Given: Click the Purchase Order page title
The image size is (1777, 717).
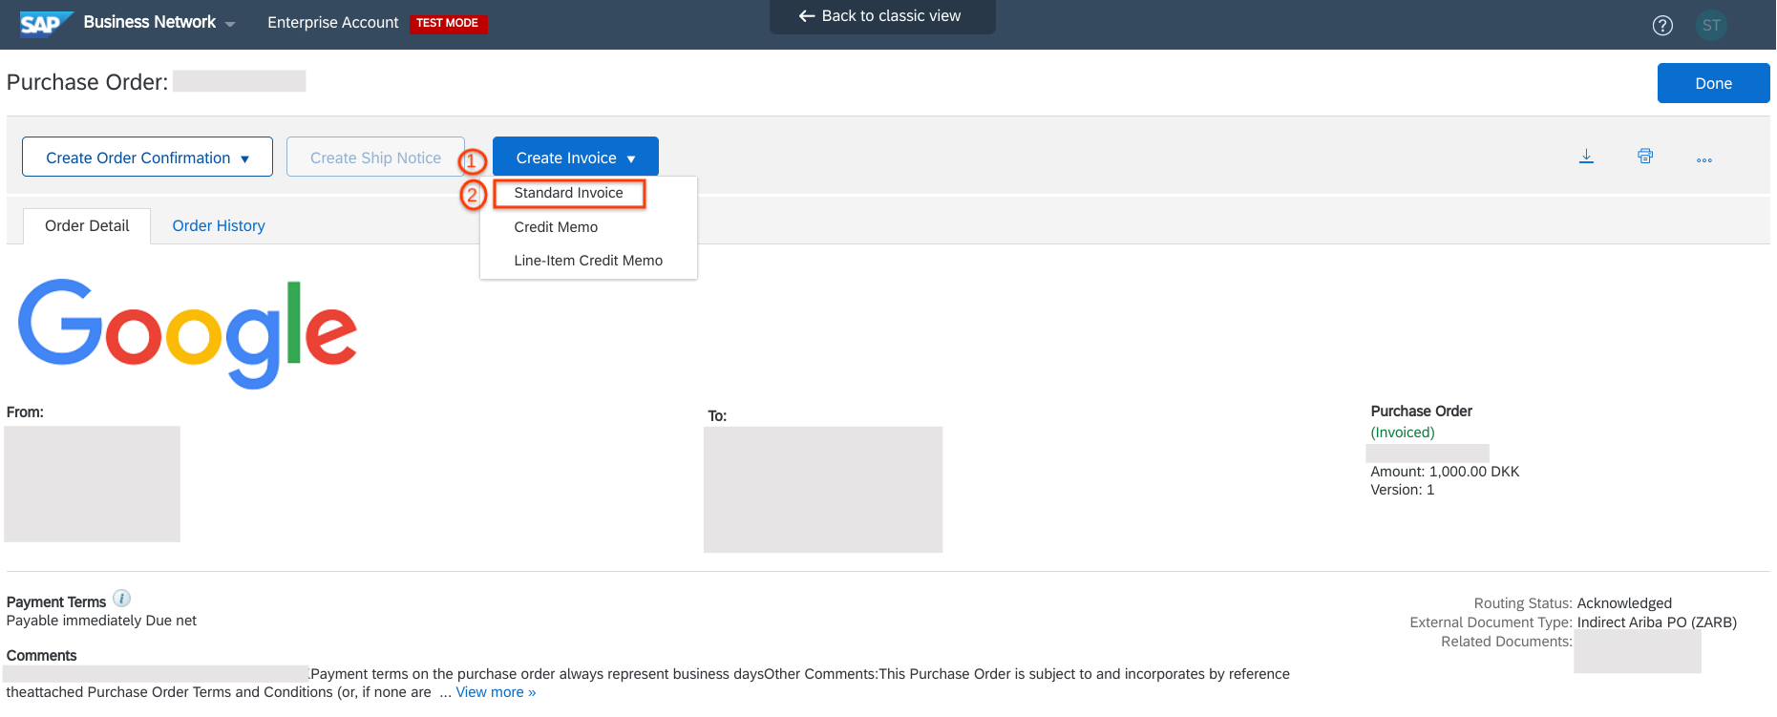Looking at the screenshot, I should tap(87, 82).
